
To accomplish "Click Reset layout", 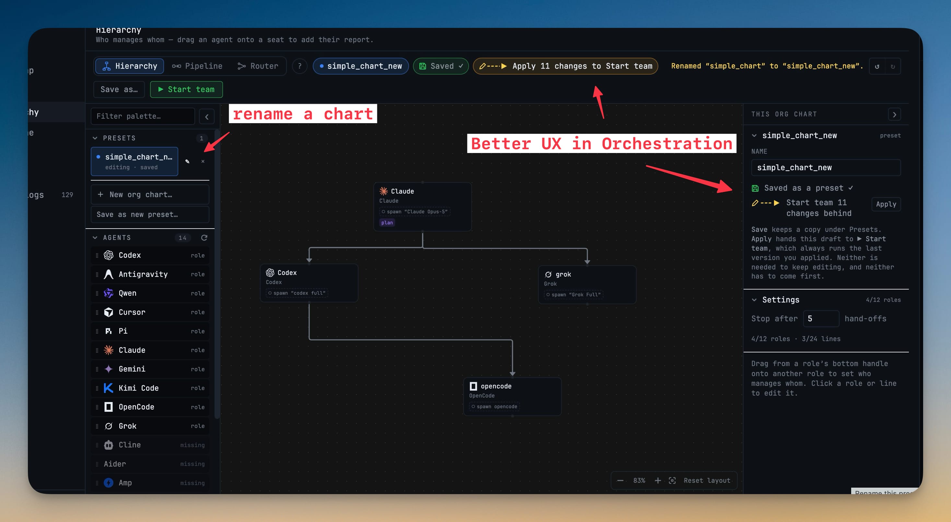I will [707, 480].
